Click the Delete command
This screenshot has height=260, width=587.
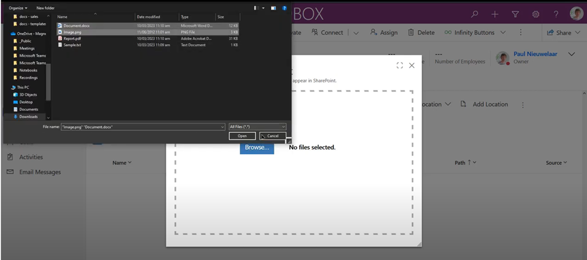click(421, 33)
